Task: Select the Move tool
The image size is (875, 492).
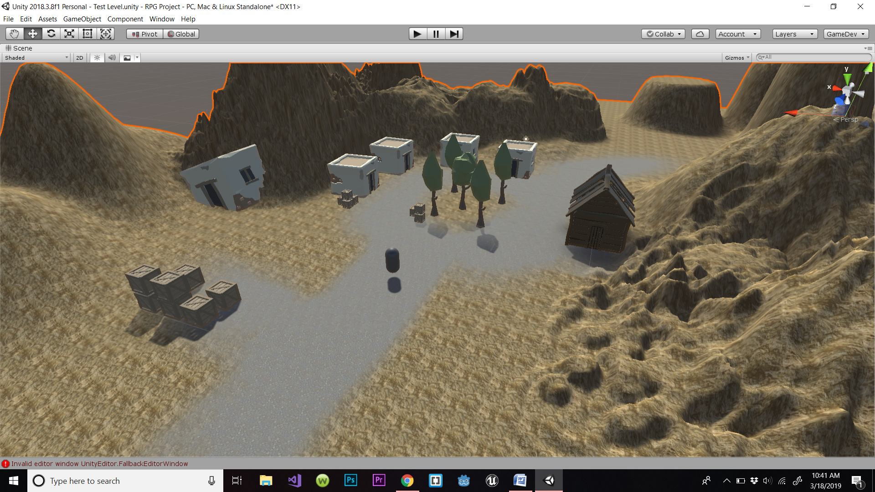Action: 32,33
